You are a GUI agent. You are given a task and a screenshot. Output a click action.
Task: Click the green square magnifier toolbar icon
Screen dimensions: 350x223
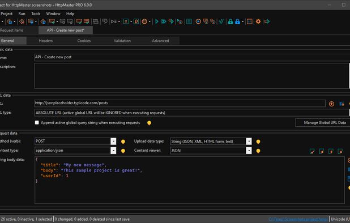[136, 22]
